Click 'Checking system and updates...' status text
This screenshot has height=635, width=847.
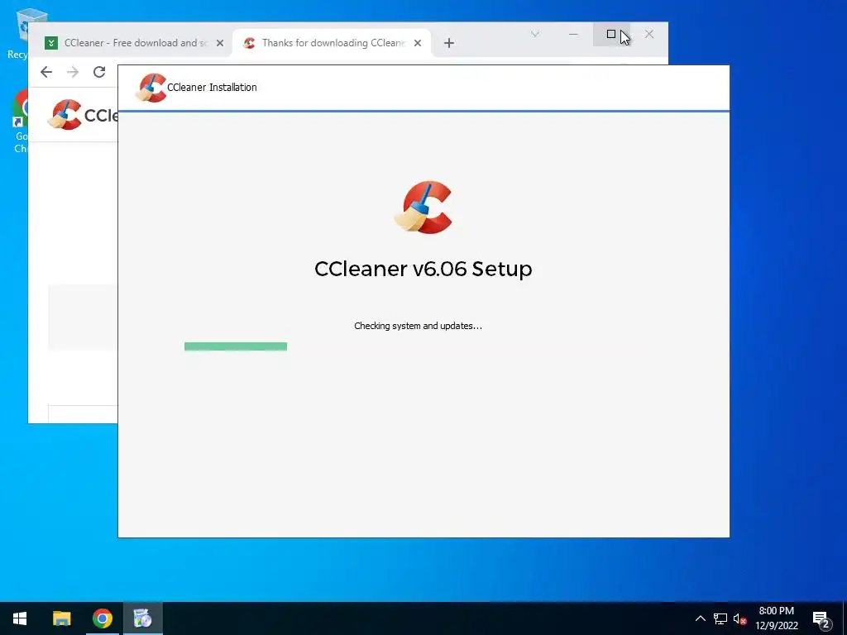point(418,326)
